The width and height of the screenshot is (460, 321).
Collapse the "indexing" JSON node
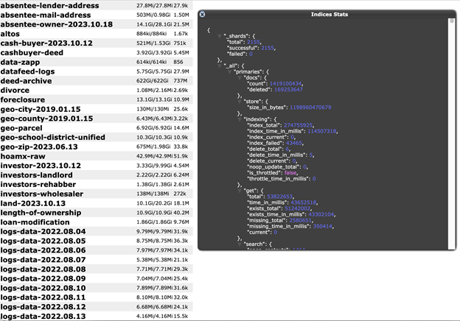click(240, 119)
